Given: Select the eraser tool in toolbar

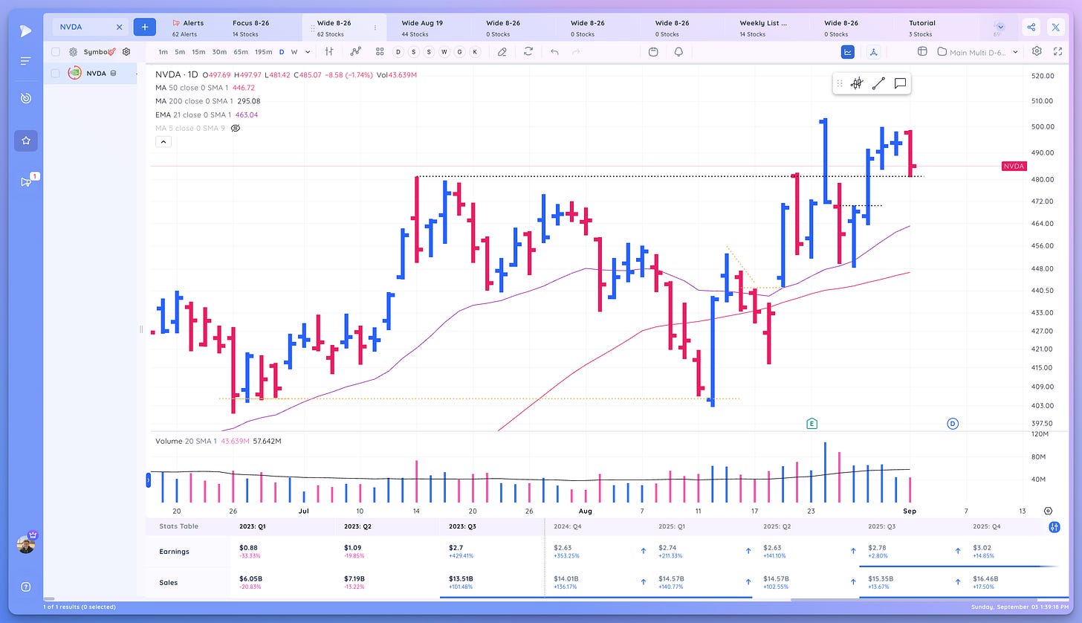Looking at the screenshot, I should (502, 51).
